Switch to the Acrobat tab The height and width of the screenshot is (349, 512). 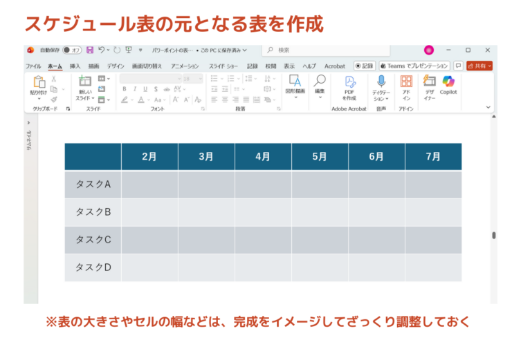335,66
